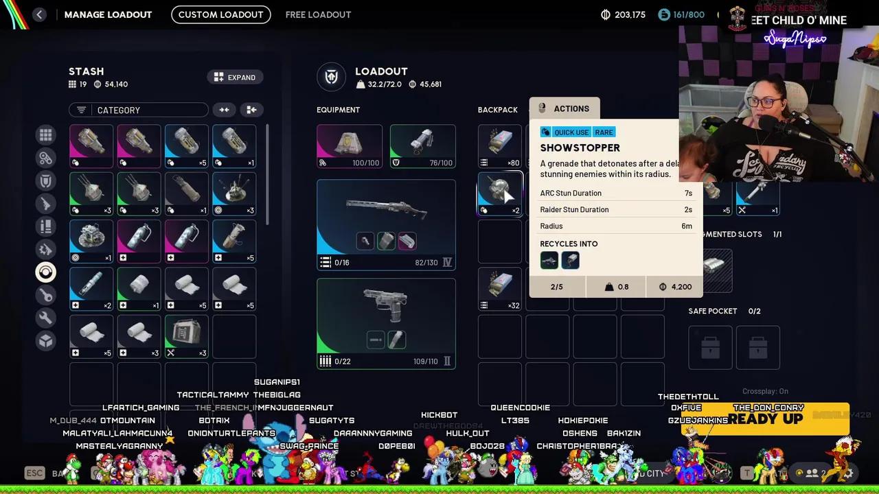The height and width of the screenshot is (494, 879).
Task: Click the Crossplay: On label
Action: pyautogui.click(x=765, y=391)
